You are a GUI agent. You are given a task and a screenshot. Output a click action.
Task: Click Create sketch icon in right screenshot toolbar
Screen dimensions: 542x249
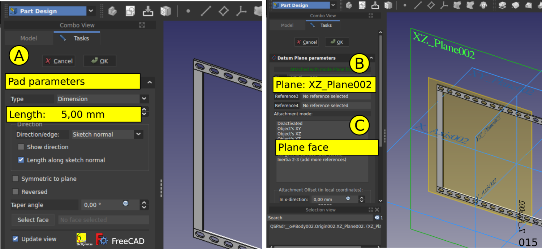coord(362,5)
